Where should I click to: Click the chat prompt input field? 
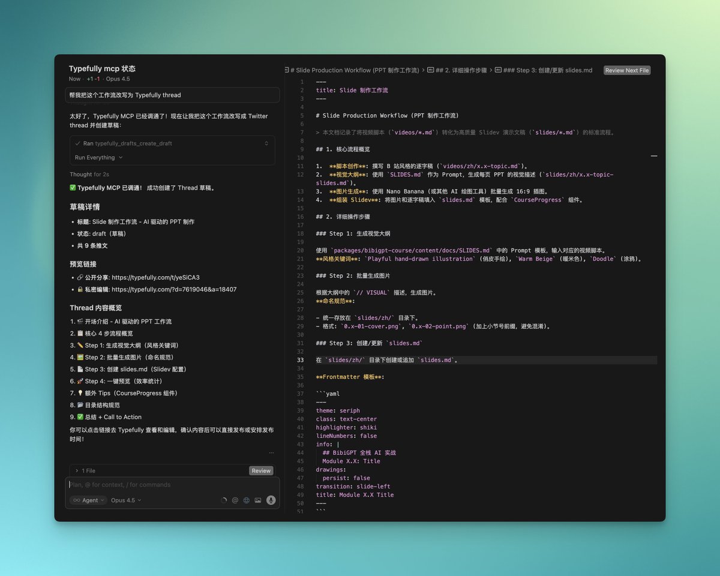coord(168,485)
